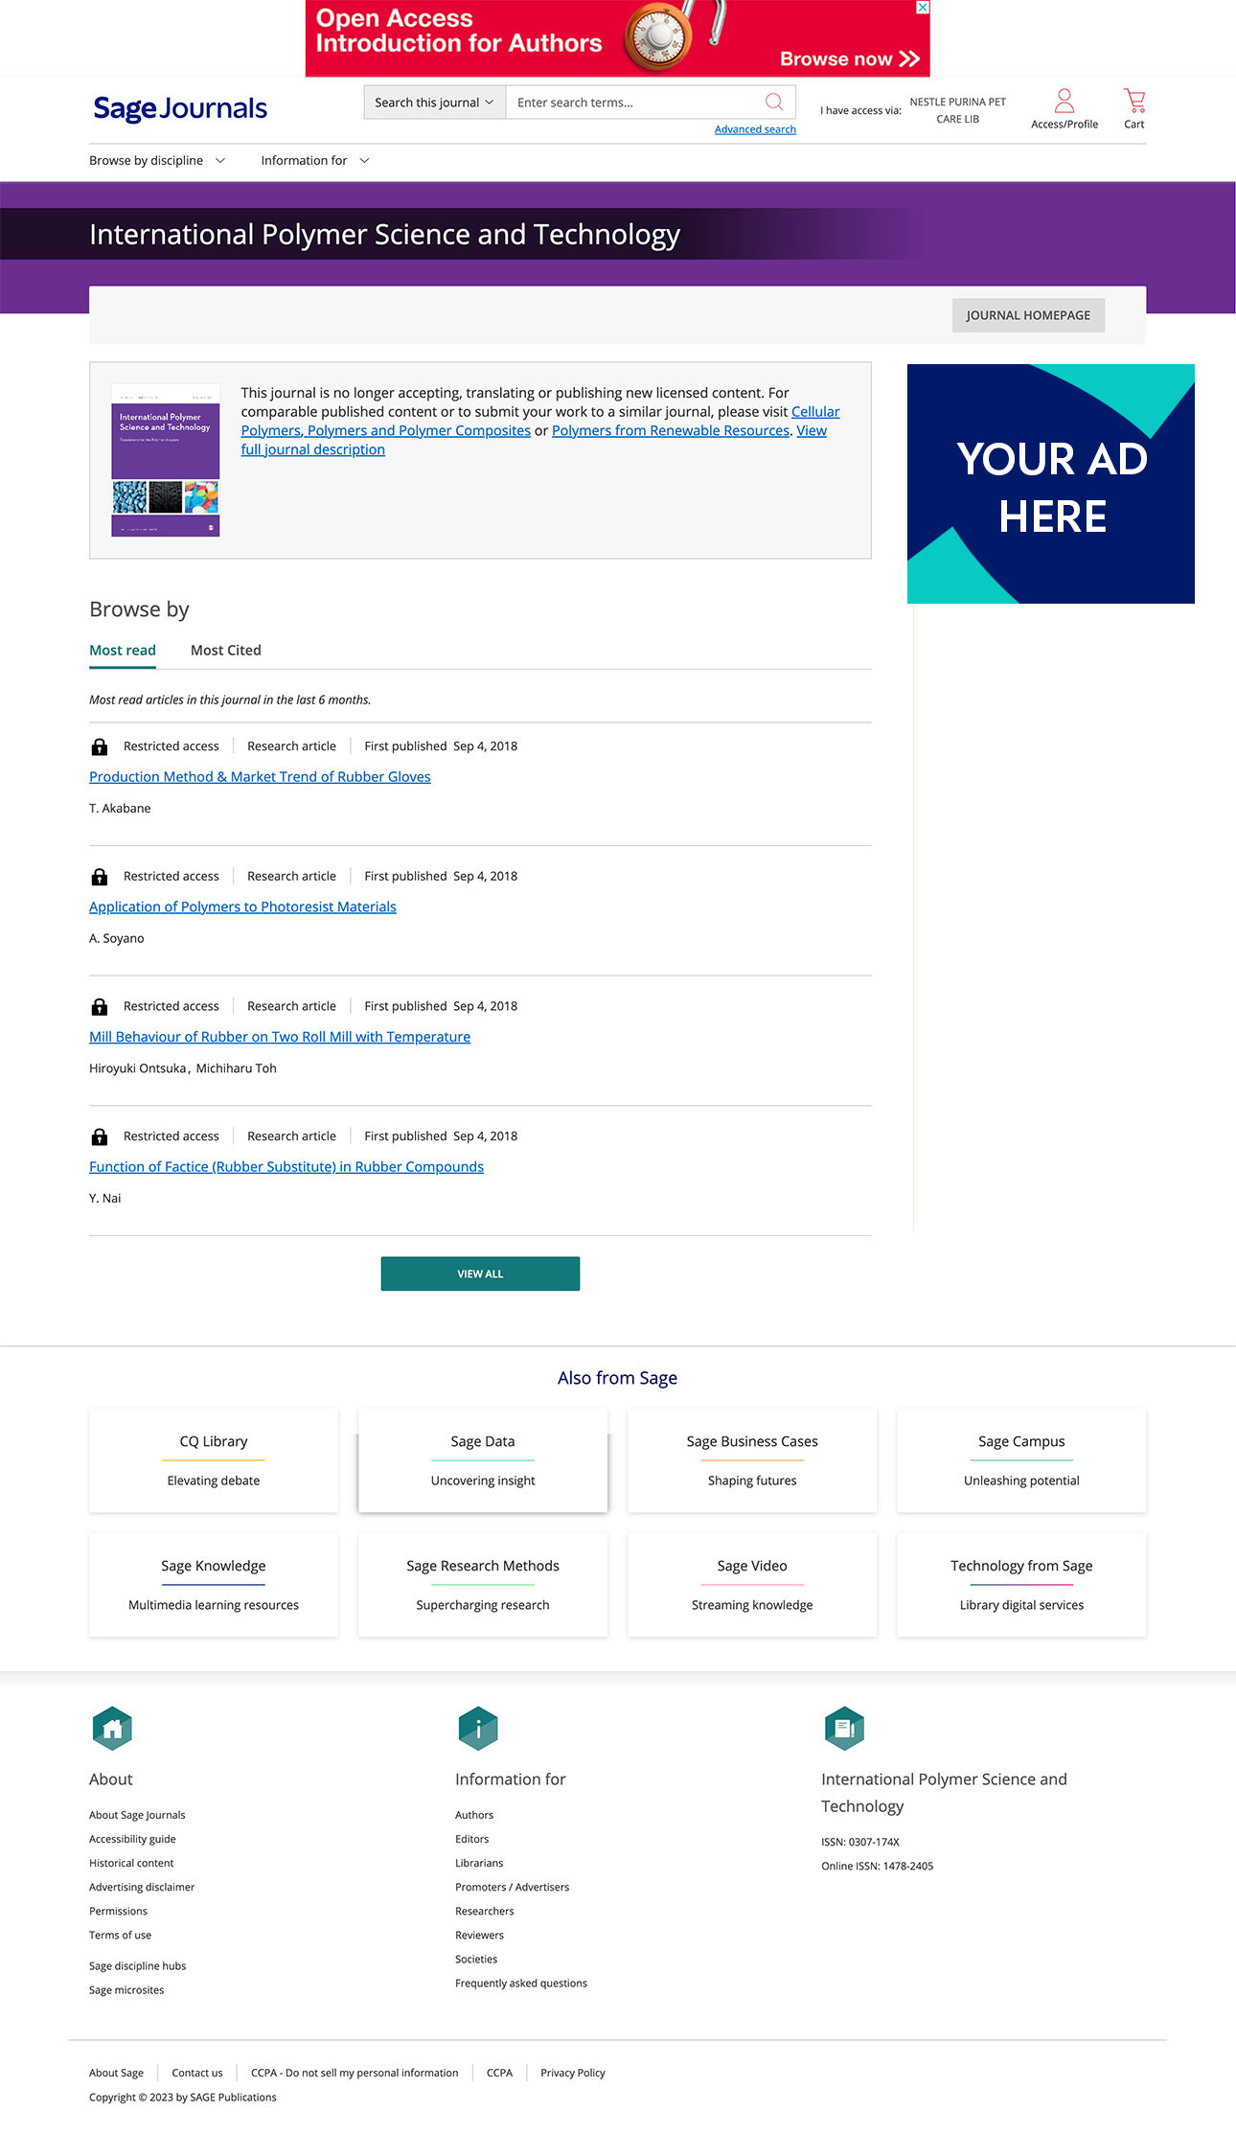Screen dimensions: 1236x2134
Task: Open the Sage Research Methods card
Action: [483, 1584]
